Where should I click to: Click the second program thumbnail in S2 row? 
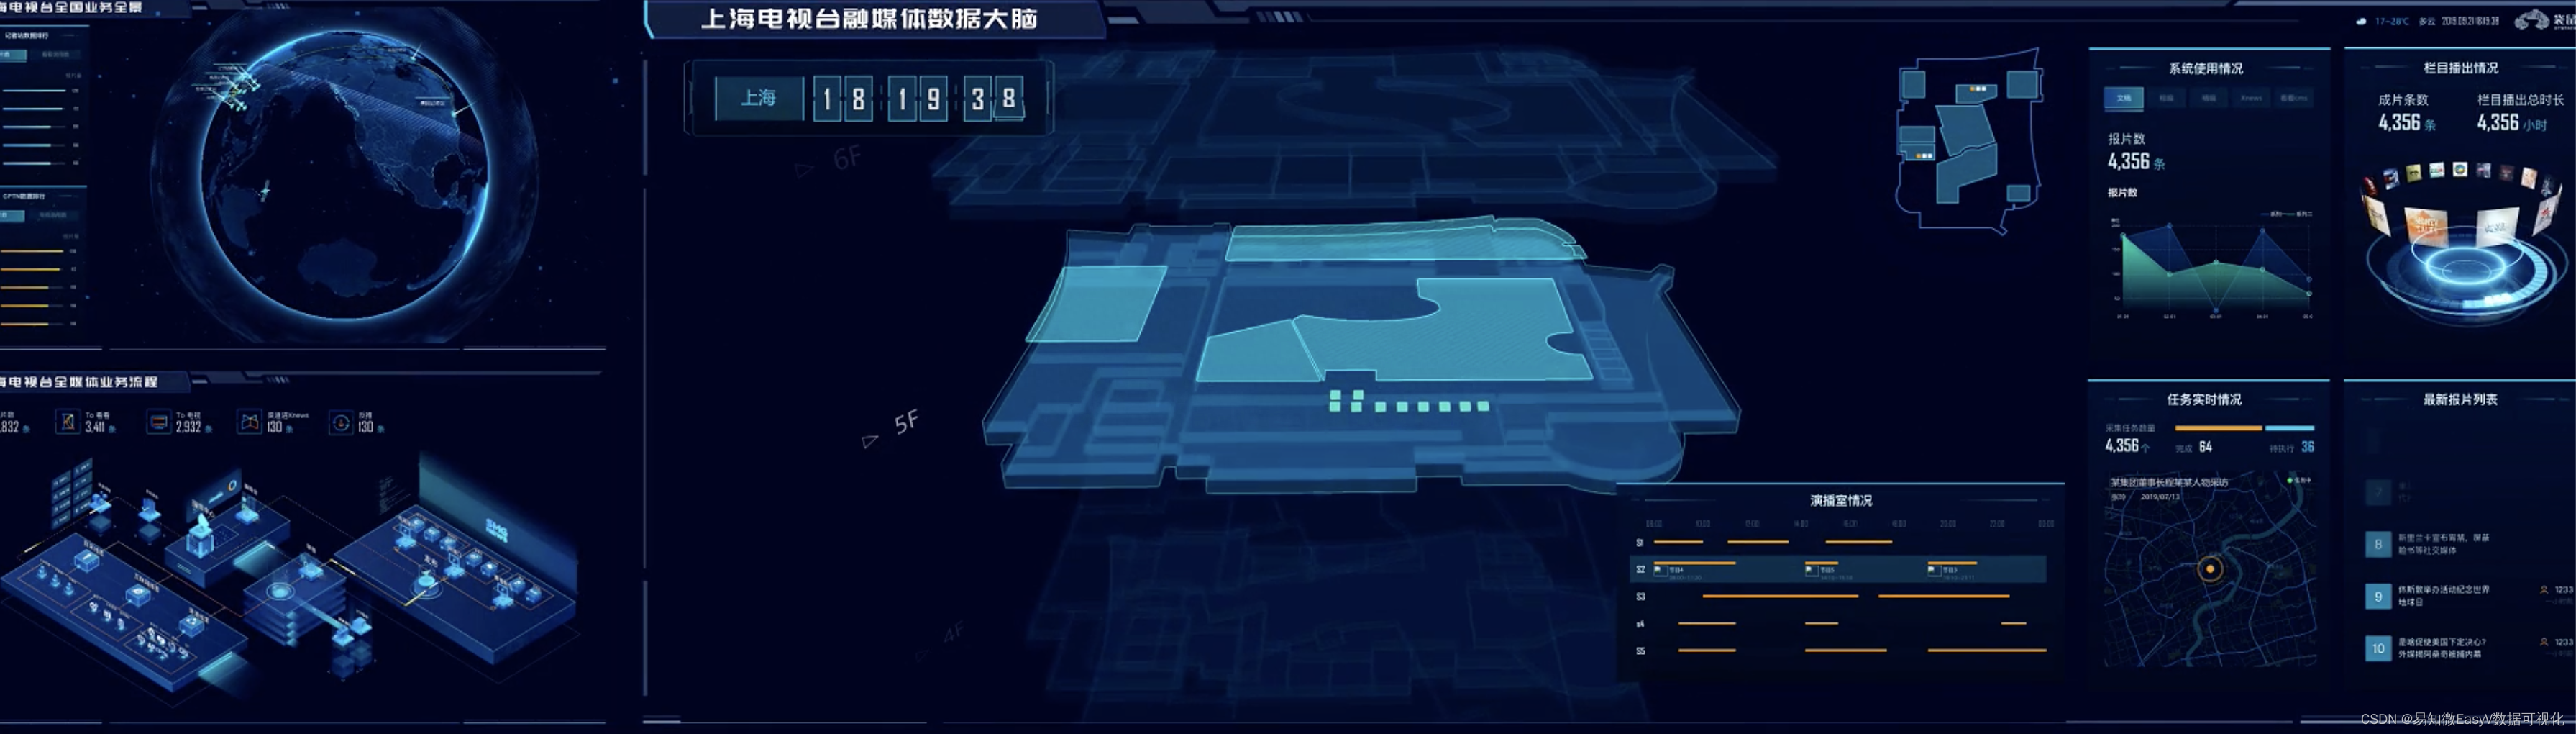pos(1812,569)
